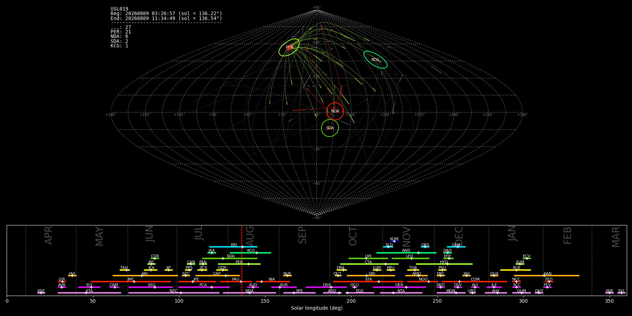Viewport: 632px width, 316px height.
Task: Click the NDA shower bar in timeline
Action: pos(249,293)
